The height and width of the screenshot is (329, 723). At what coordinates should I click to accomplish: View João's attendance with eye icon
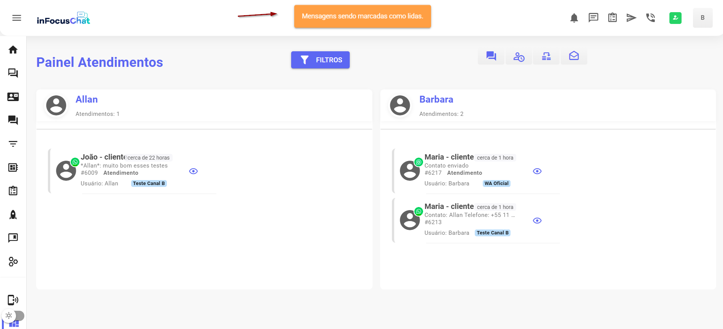pos(193,171)
